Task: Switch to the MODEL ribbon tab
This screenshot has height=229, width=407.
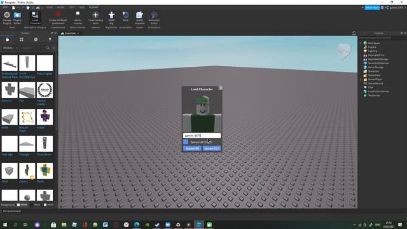Action: 61,8
